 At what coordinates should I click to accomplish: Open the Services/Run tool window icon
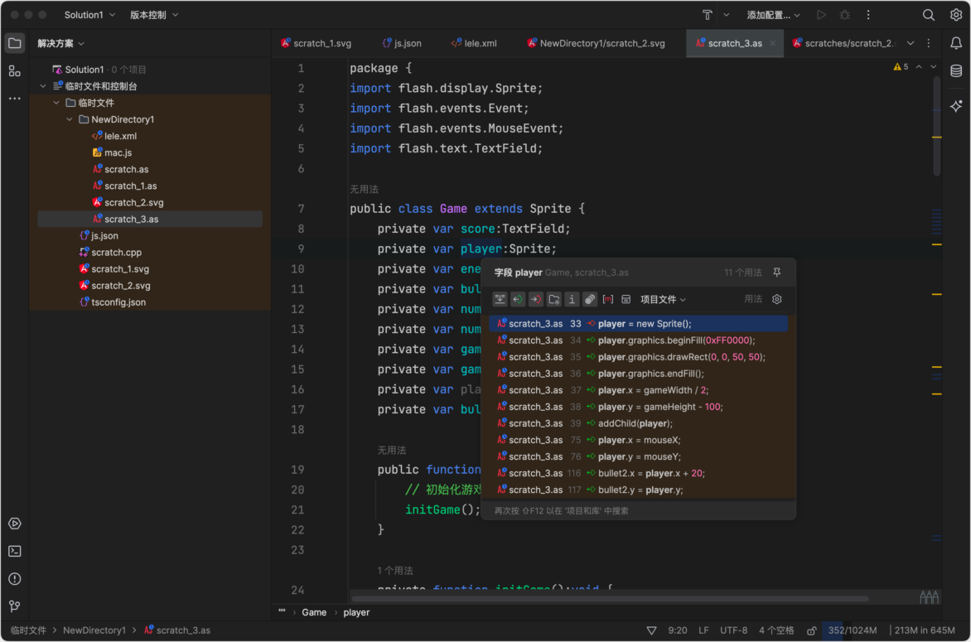point(15,524)
